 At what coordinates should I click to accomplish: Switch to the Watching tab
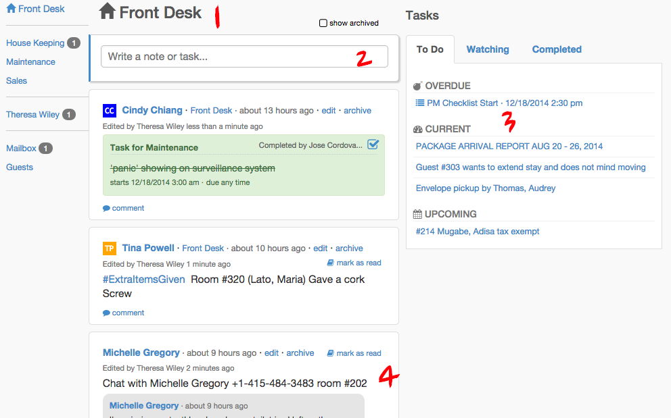point(488,49)
